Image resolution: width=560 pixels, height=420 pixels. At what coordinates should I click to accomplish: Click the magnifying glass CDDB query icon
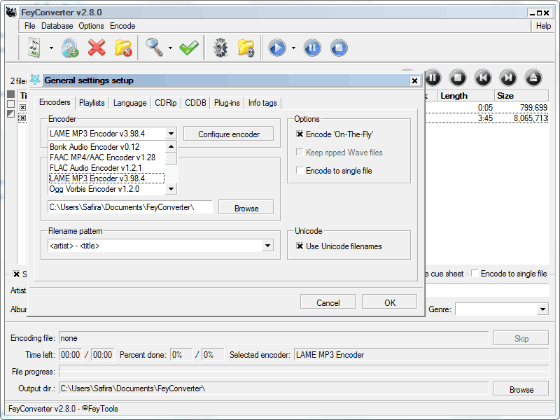pyautogui.click(x=154, y=48)
